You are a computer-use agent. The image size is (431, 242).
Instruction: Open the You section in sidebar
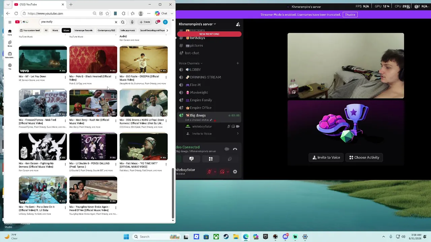click(10, 66)
